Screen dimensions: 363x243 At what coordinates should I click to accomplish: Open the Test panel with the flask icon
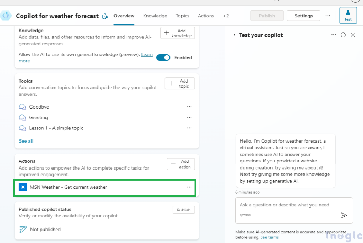click(348, 15)
